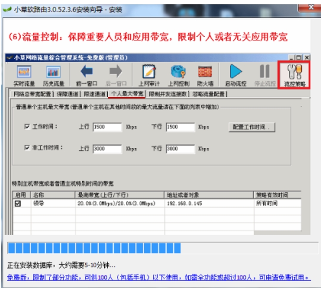Open the free version trial application link
This screenshot has height=288, width=321.
[159, 278]
